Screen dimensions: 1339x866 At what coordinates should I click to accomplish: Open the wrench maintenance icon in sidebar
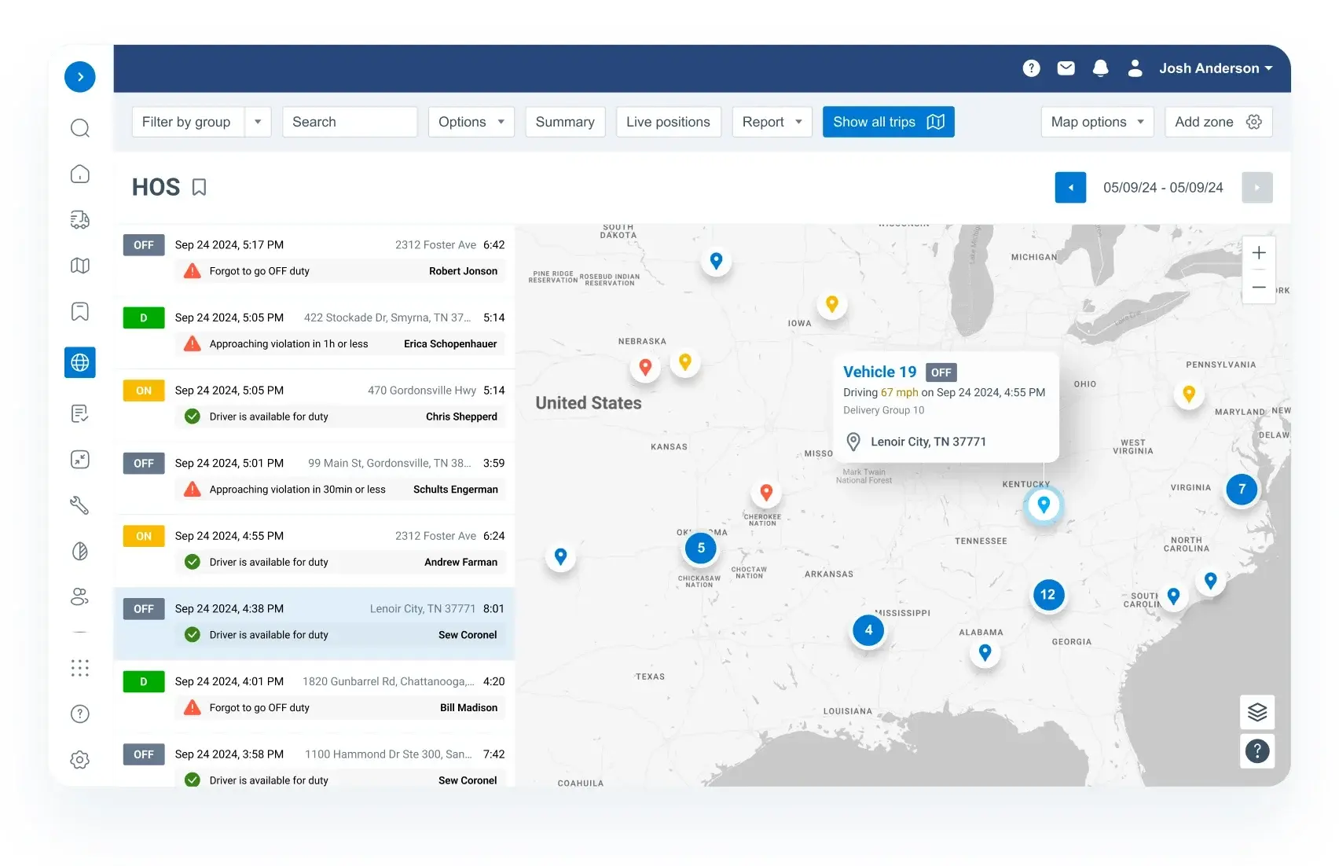[79, 505]
